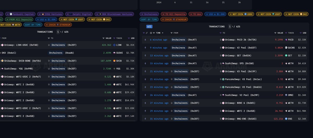
Task: Remove the Delphi Digital filter chip
Action: coord(68,14)
